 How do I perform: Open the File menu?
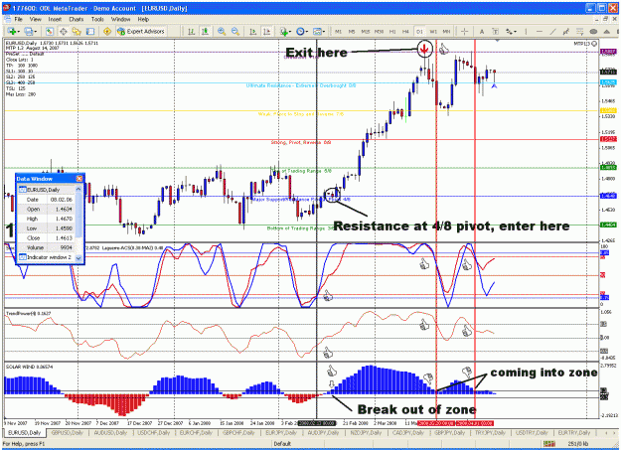(x=19, y=19)
